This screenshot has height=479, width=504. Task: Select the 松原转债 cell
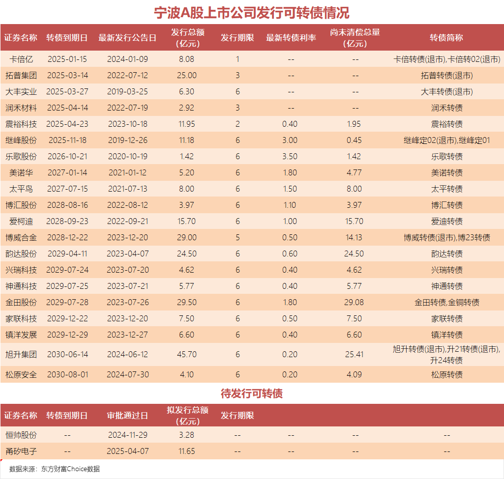[x=447, y=375]
